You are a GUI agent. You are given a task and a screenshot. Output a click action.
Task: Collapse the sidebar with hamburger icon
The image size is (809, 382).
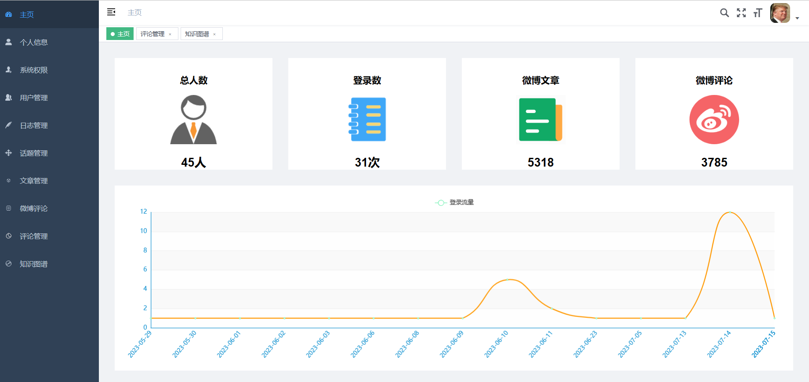tap(111, 12)
